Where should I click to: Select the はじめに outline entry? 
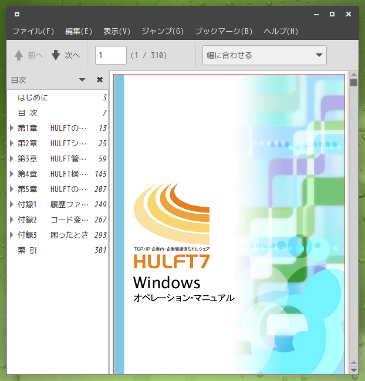pos(58,97)
